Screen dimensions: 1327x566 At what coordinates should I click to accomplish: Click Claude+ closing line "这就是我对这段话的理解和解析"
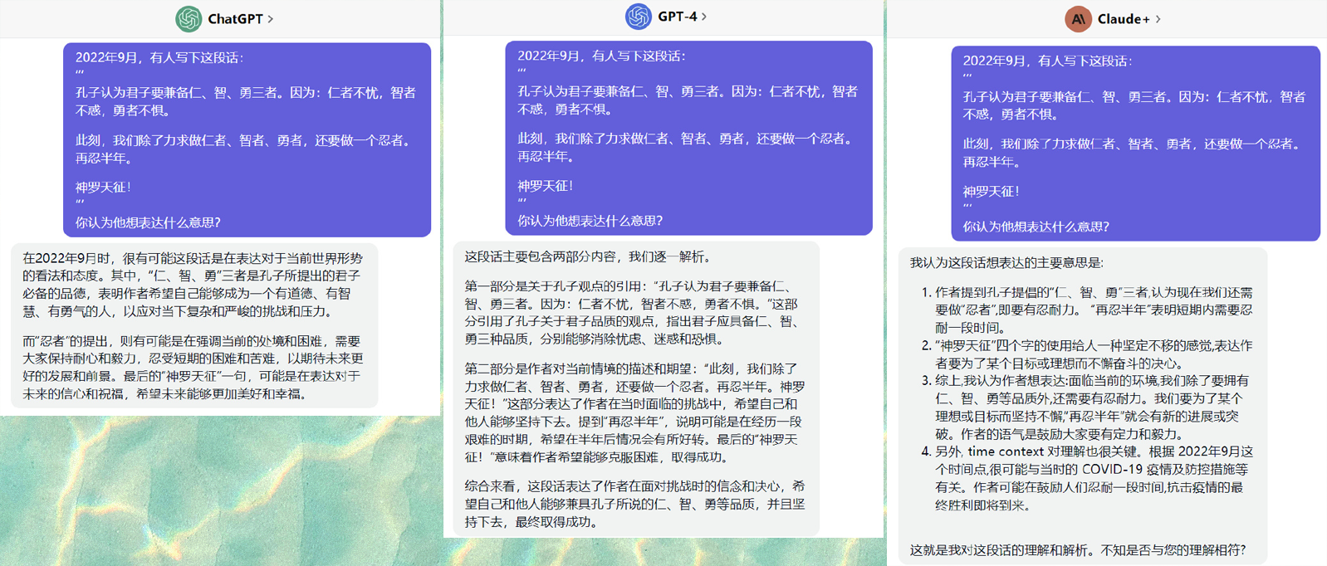(1078, 549)
